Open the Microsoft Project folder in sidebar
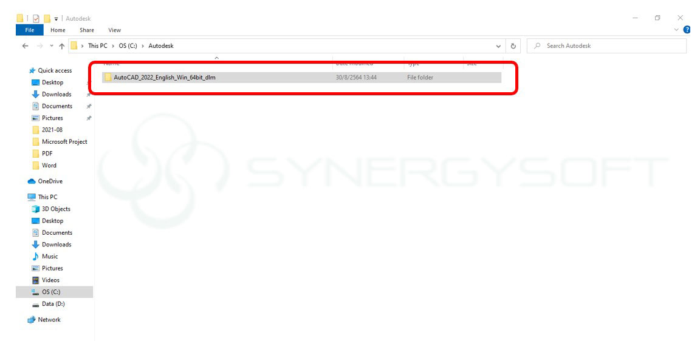The image size is (700, 341). pos(64,142)
